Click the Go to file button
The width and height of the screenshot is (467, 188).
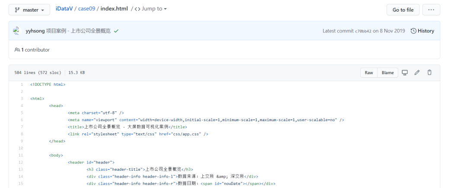(403, 10)
